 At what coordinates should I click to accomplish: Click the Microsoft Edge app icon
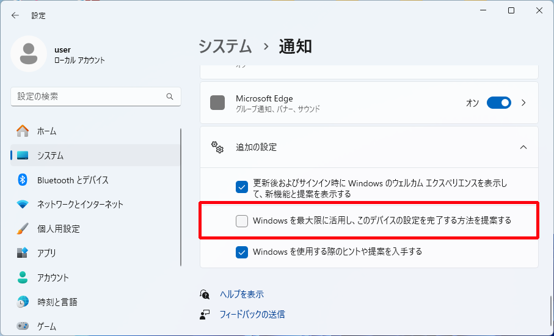[217, 103]
